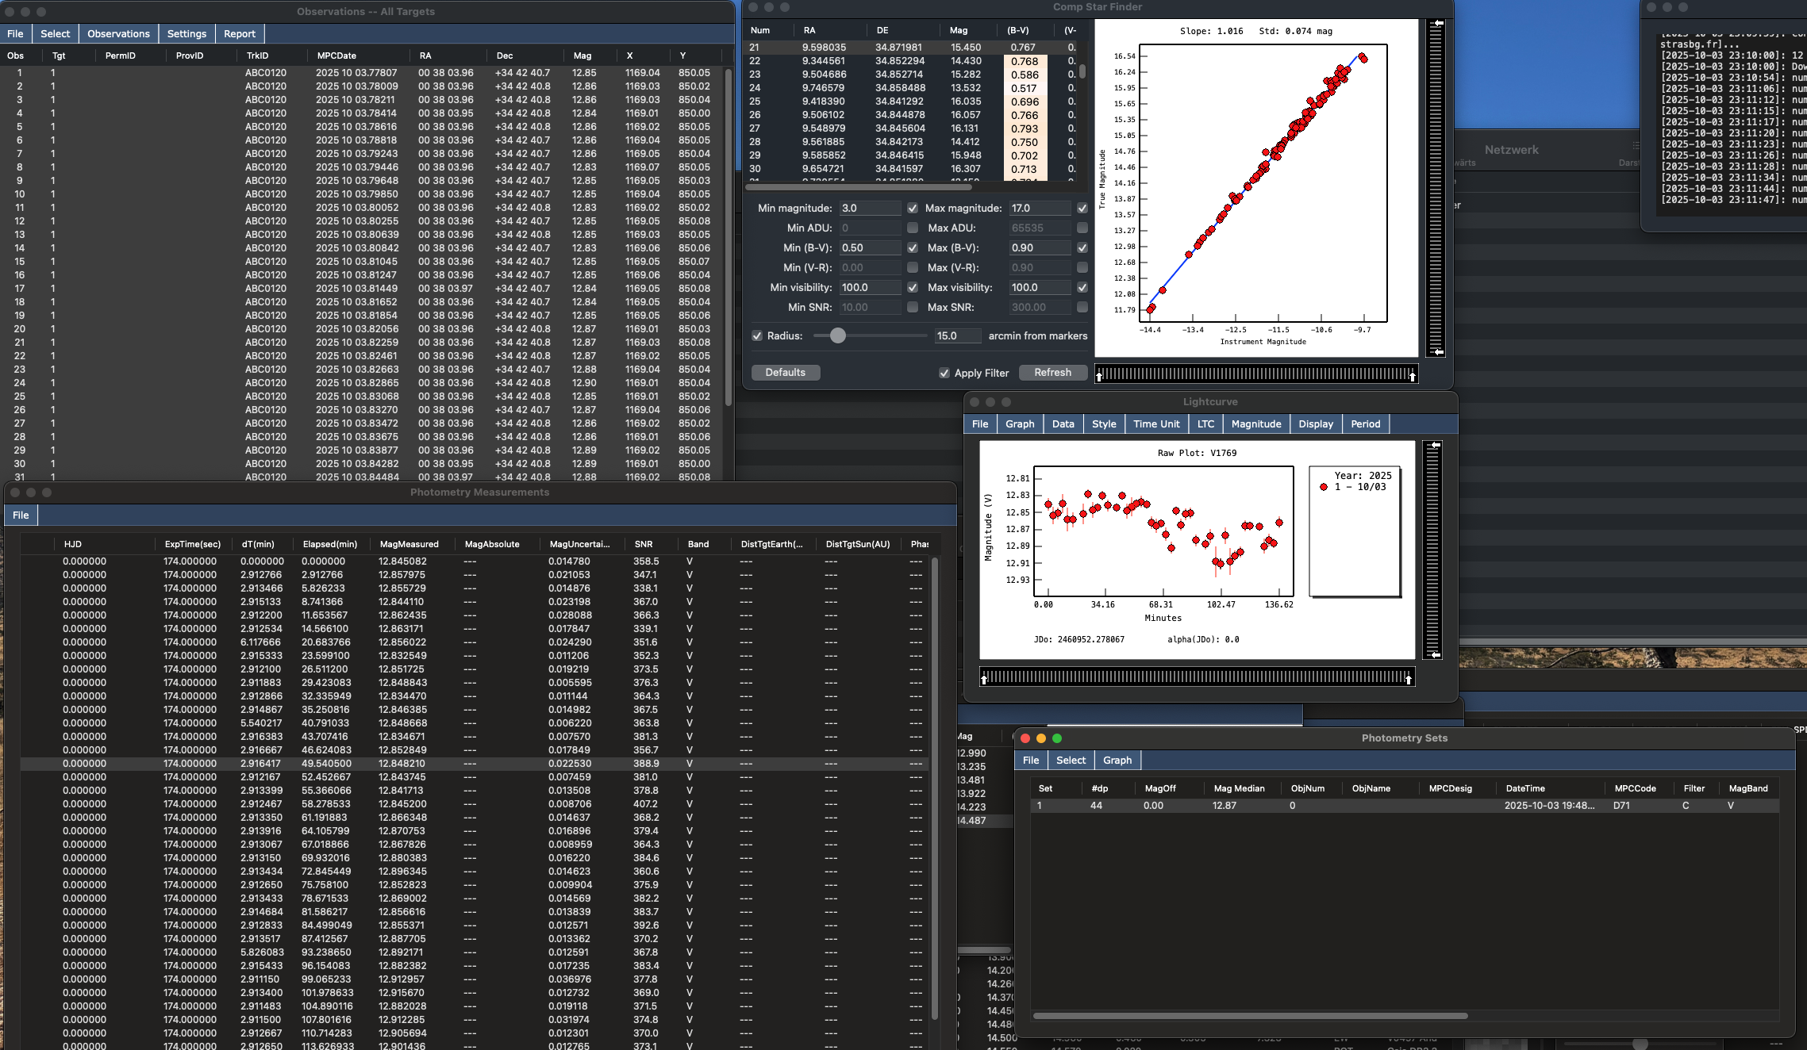Uncheck the Apply Filter checkbox
Screen dimensions: 1807x1050
point(944,374)
